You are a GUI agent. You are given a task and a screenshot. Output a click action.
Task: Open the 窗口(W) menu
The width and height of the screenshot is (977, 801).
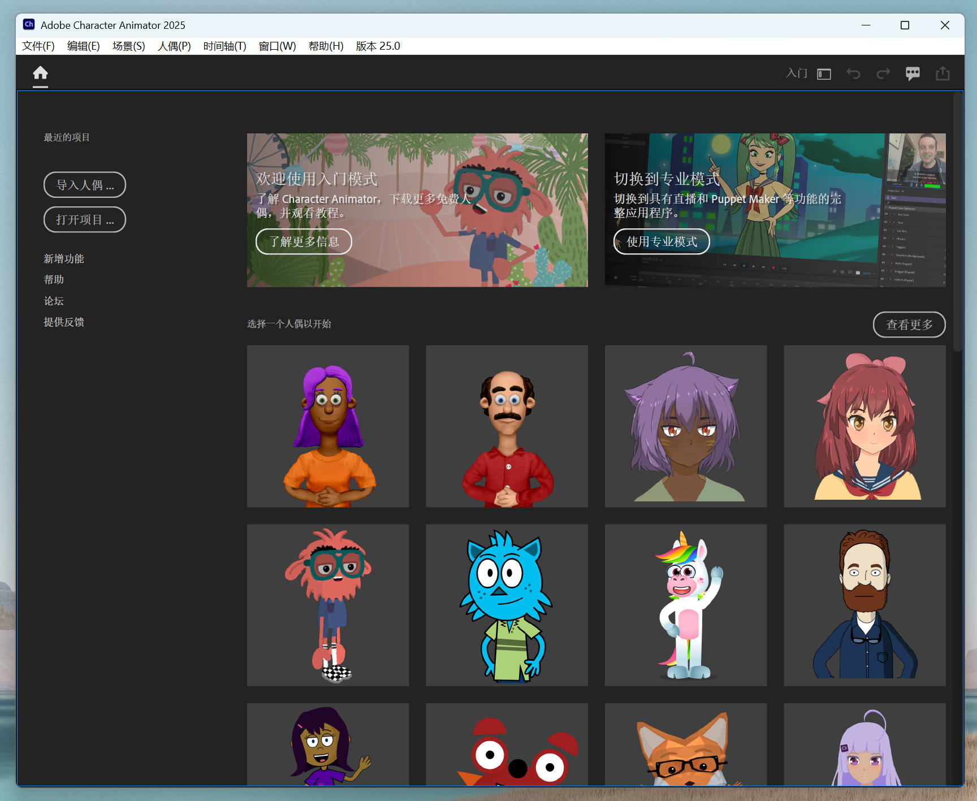(278, 46)
